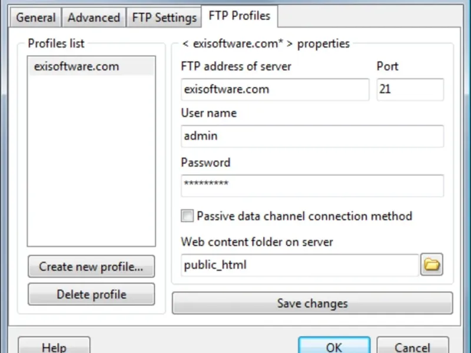
Task: Focus the Web content folder field
Action: point(300,265)
